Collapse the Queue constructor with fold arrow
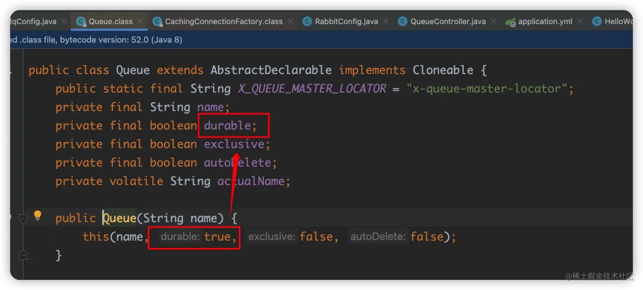 pyautogui.click(x=23, y=218)
